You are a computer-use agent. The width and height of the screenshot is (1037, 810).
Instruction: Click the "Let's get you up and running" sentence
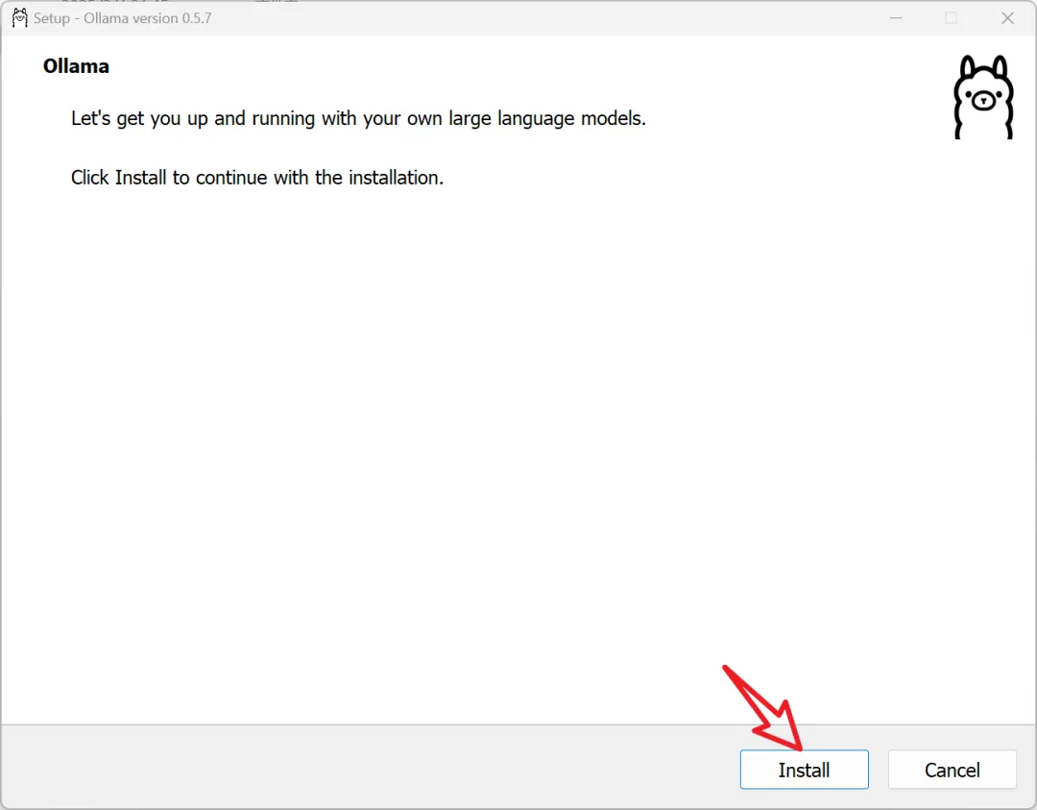tap(358, 119)
